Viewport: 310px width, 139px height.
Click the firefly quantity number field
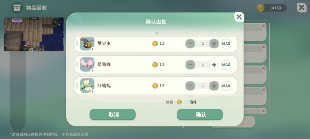pyautogui.click(x=202, y=44)
